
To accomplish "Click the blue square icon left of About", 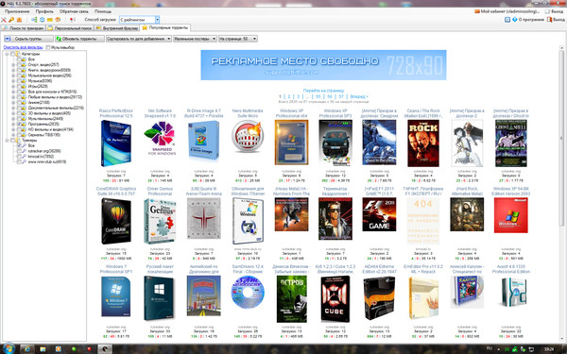I will [x=507, y=20].
